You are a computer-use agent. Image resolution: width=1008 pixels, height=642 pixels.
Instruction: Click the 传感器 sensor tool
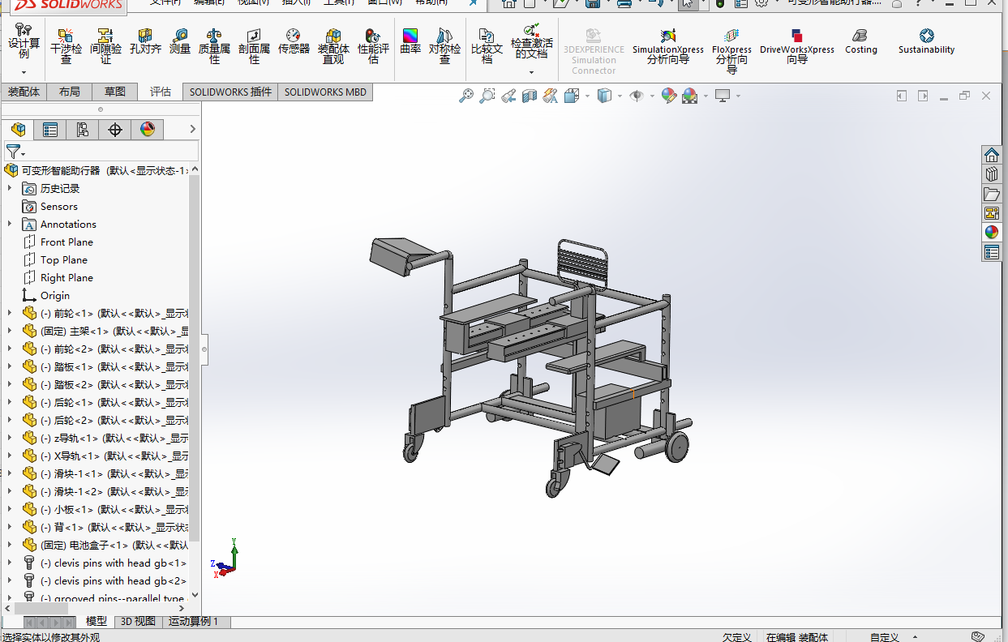point(294,42)
